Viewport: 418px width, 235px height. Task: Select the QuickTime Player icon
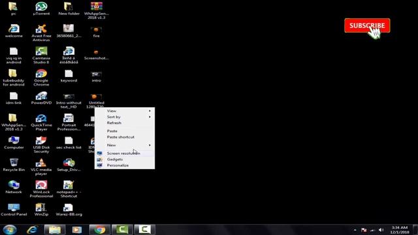click(x=41, y=122)
